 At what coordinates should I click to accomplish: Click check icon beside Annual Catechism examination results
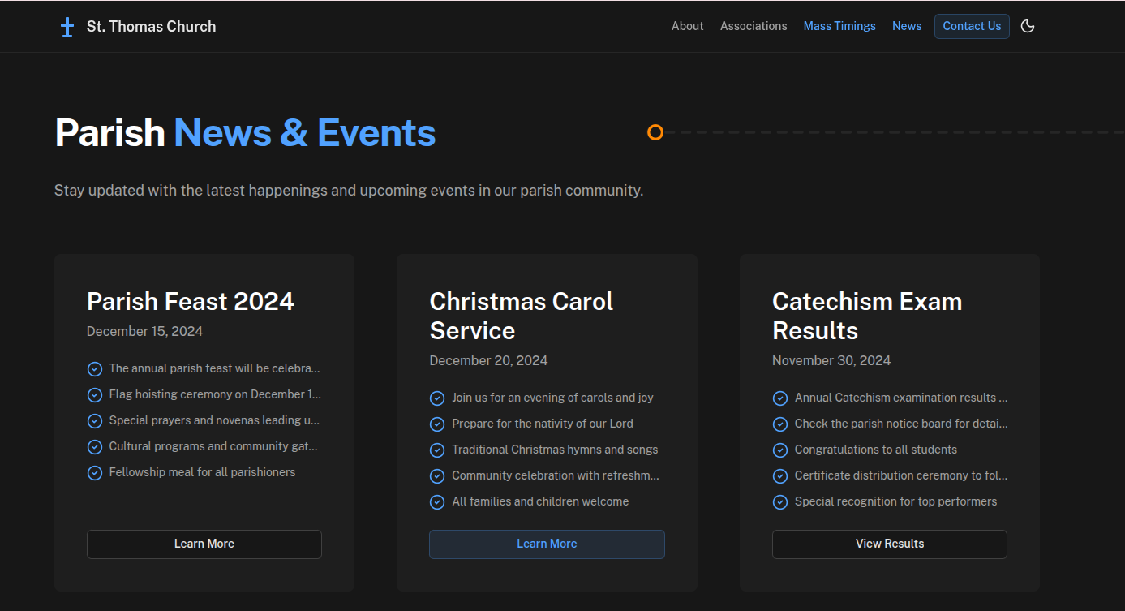coord(780,398)
